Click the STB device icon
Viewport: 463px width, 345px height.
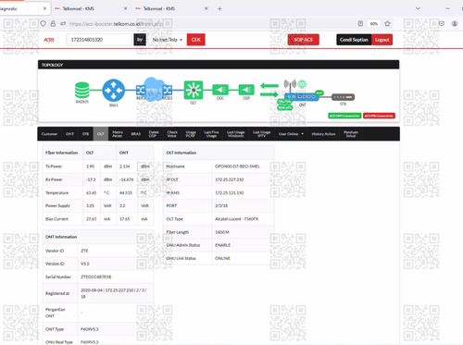tap(343, 97)
